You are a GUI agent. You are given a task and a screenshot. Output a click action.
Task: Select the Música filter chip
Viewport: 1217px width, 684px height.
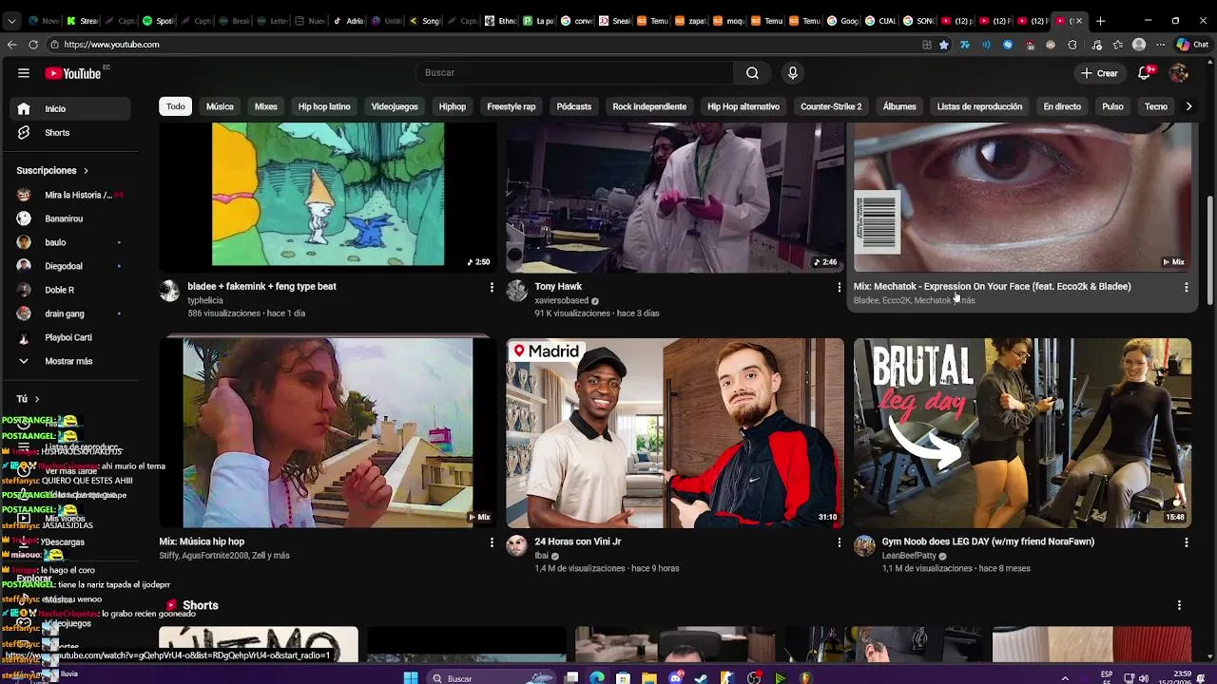pos(220,106)
